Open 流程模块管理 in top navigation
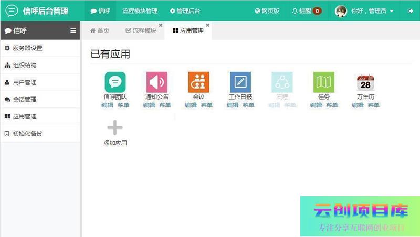420x237 pixels. point(140,11)
